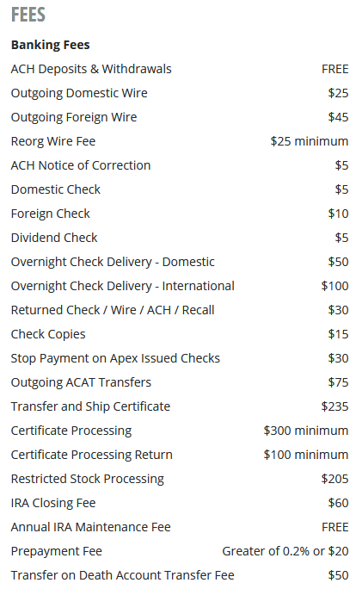362x589 pixels.
Task: Click ACH Deposits & Withdrawals row label
Action: (x=91, y=69)
